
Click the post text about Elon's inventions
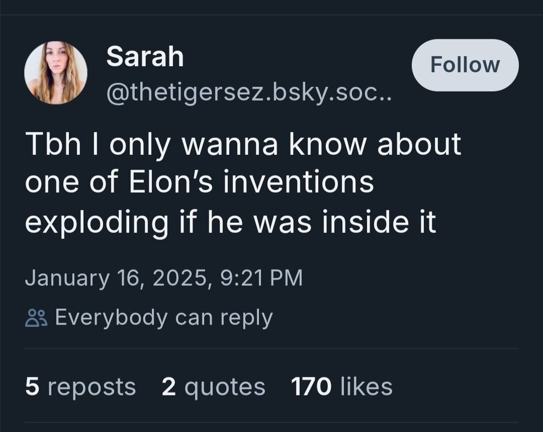pyautogui.click(x=243, y=183)
